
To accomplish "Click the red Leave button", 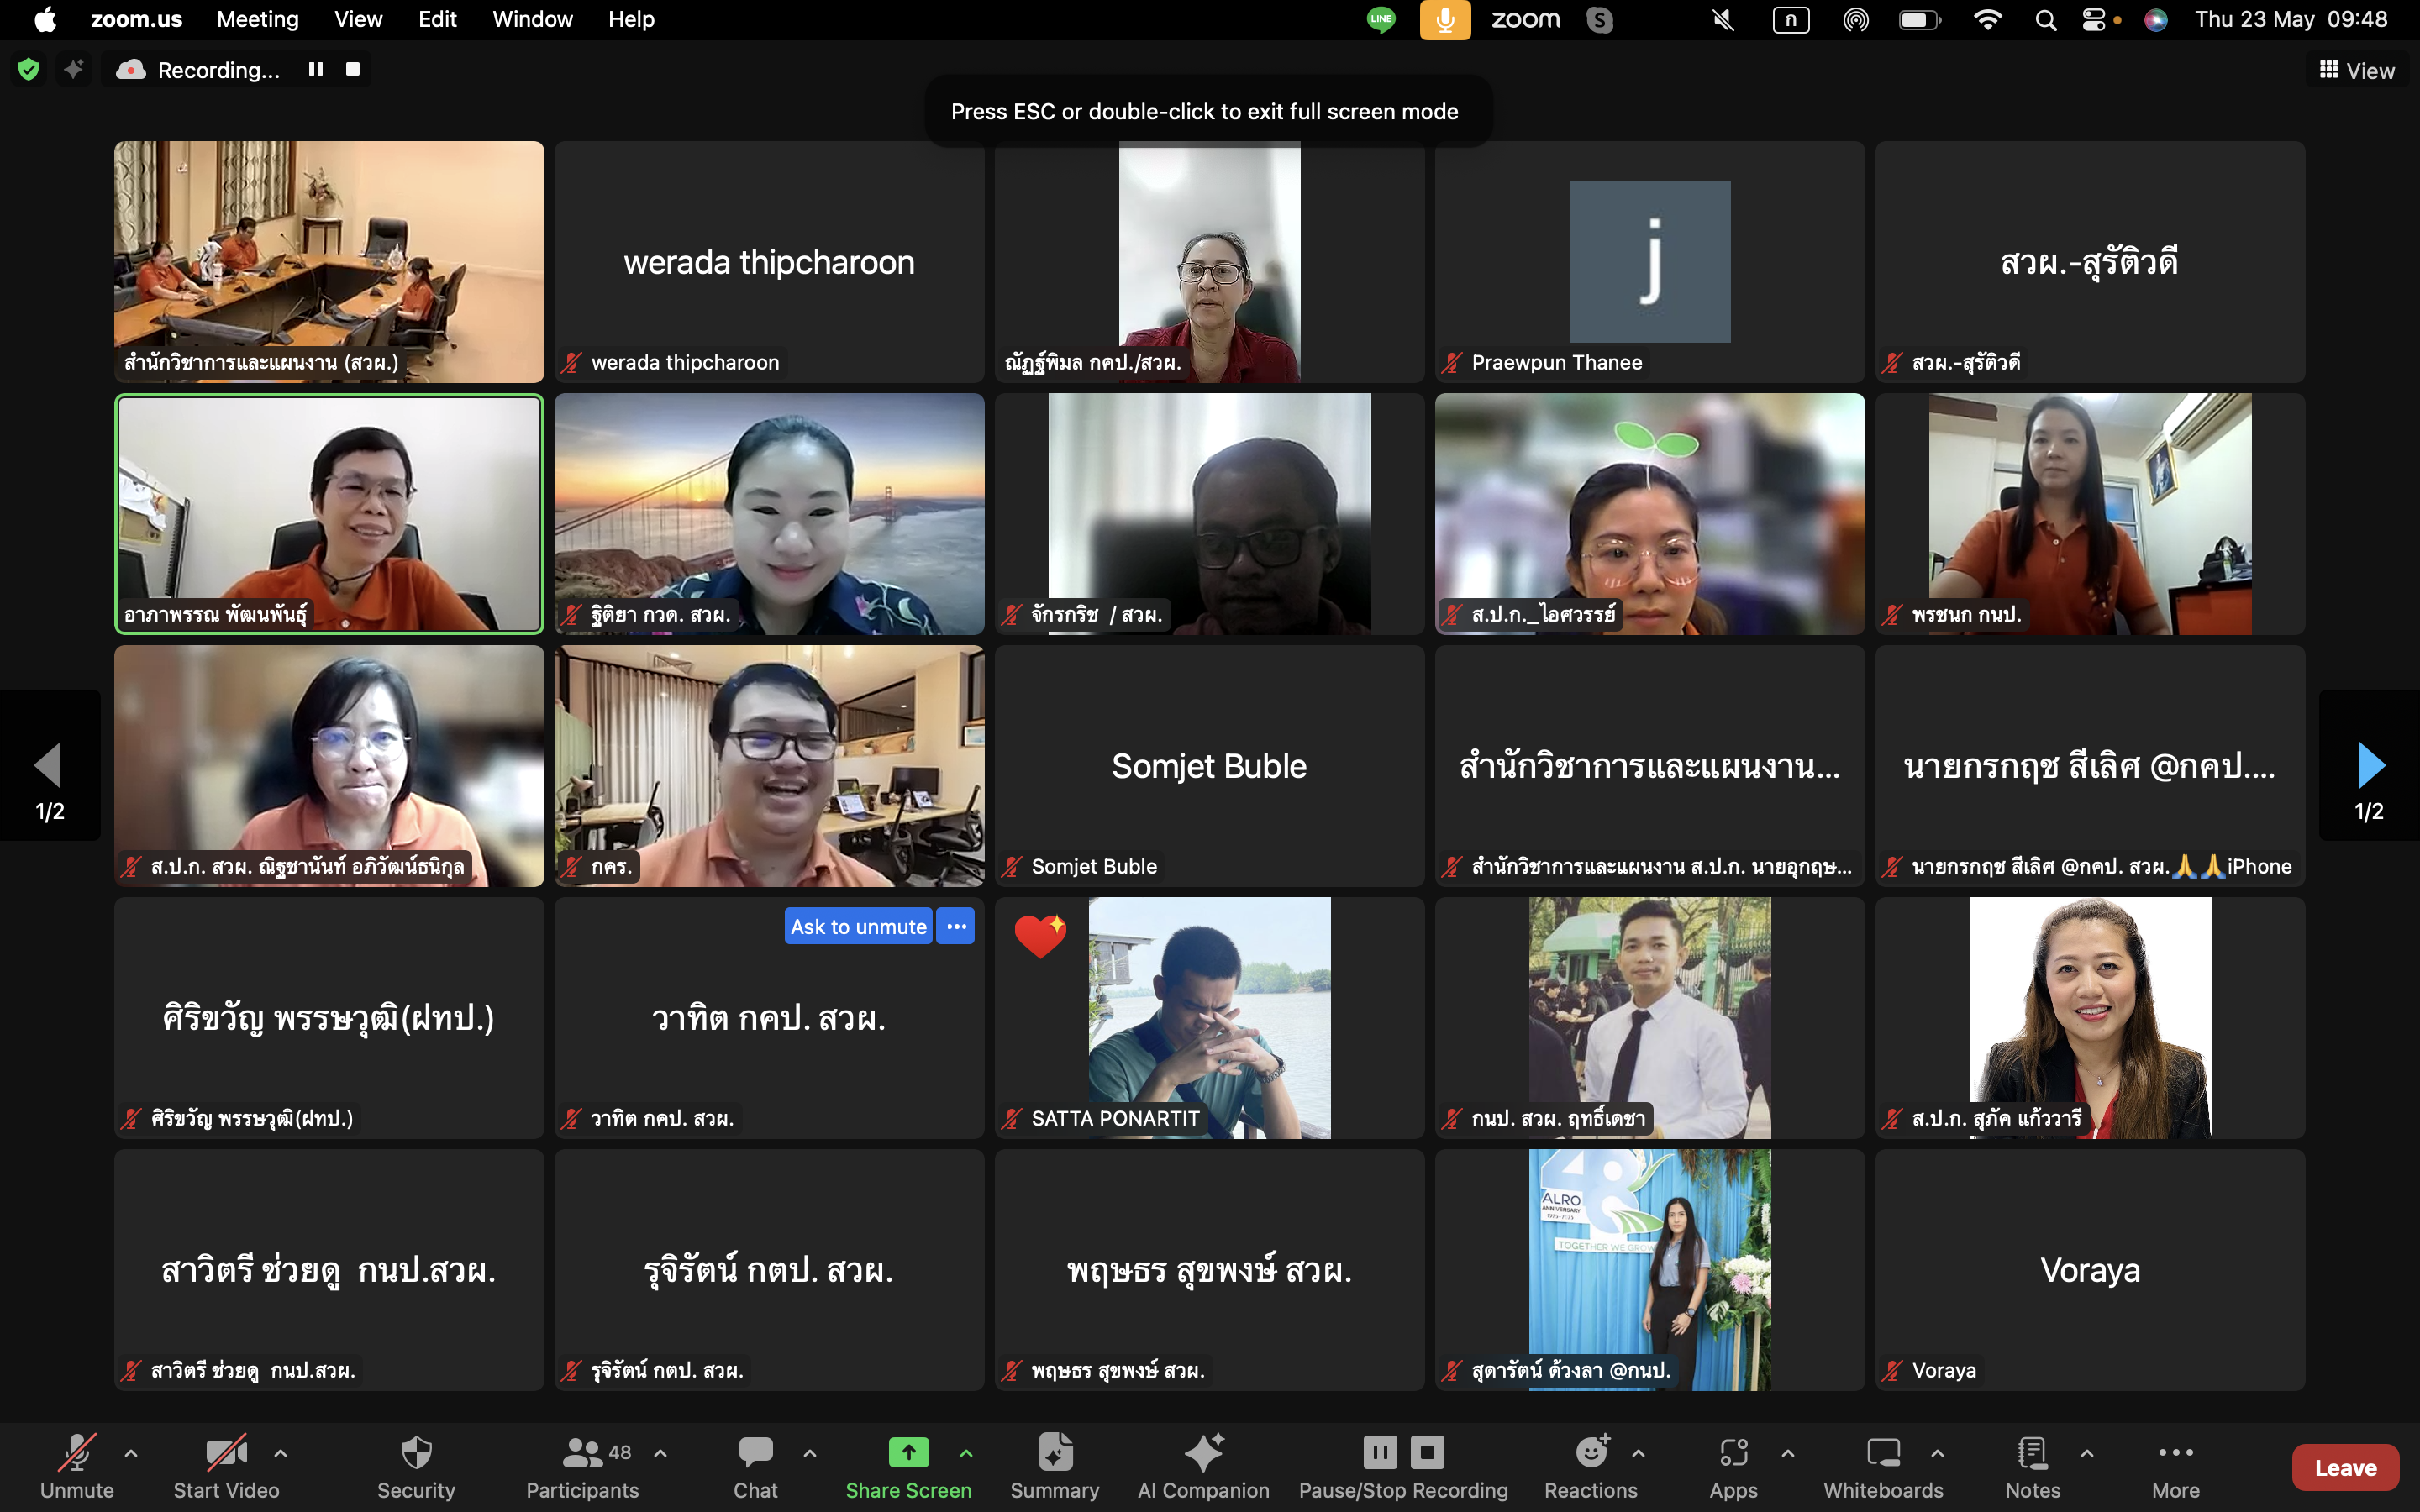I will point(2345,1467).
